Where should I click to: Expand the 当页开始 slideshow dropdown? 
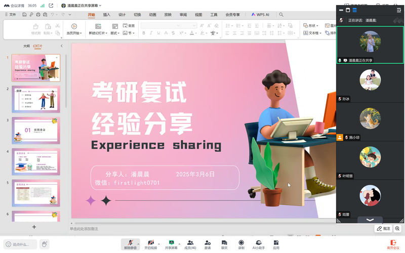click(x=80, y=33)
